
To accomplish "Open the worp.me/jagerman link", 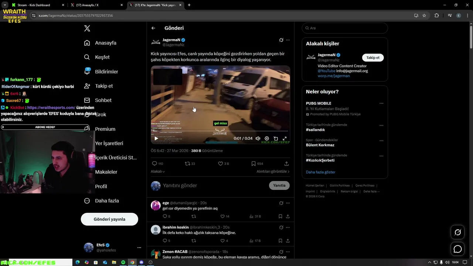I will (334, 76).
